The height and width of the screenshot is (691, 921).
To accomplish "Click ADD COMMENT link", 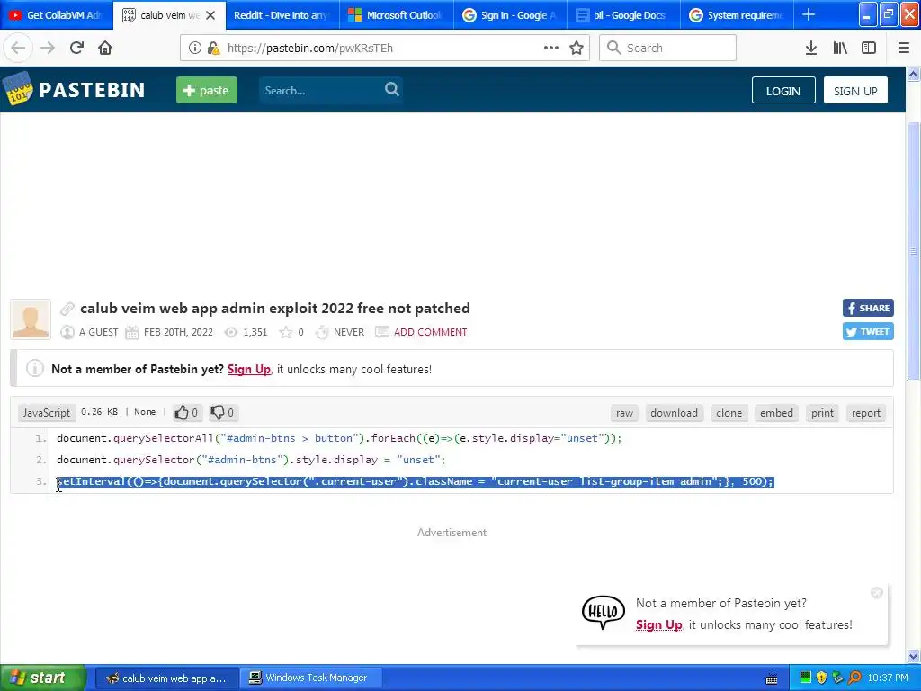I will (x=431, y=332).
